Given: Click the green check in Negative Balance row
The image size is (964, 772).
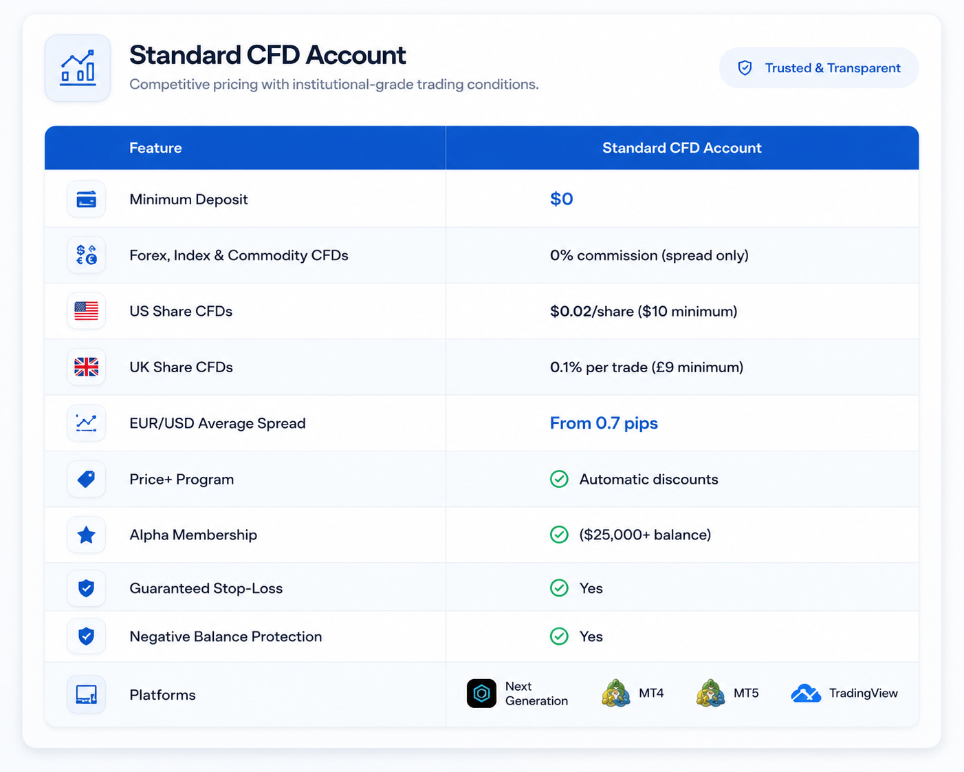Looking at the screenshot, I should point(559,636).
